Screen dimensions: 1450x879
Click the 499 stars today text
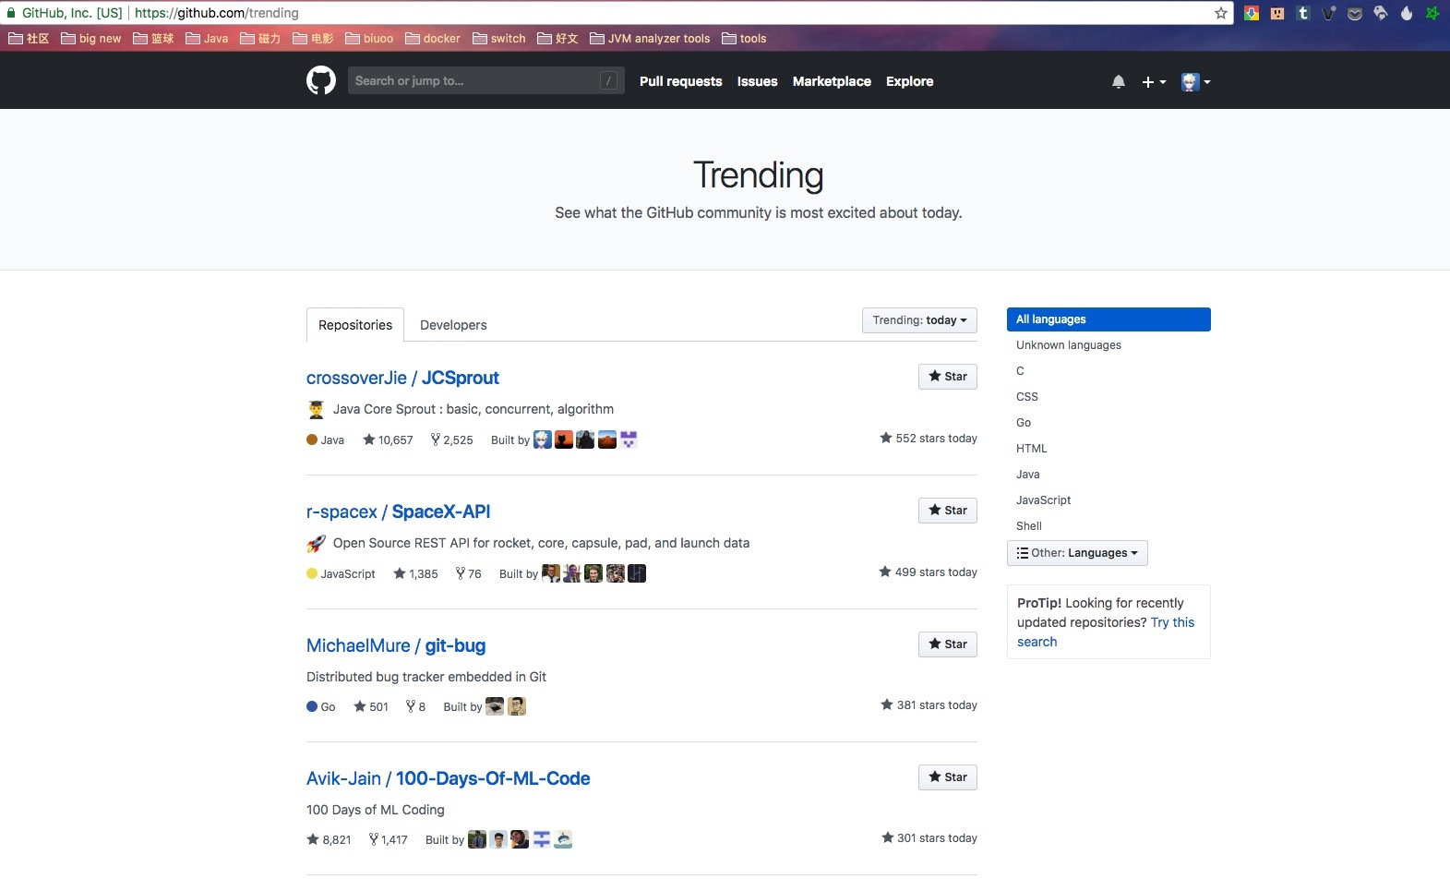[929, 572]
